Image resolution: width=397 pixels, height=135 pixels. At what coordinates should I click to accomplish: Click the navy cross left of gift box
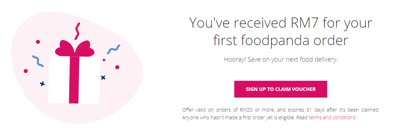pyautogui.click(x=42, y=84)
